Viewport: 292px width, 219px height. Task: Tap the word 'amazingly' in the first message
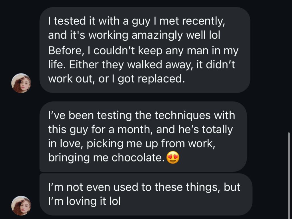click(x=157, y=35)
